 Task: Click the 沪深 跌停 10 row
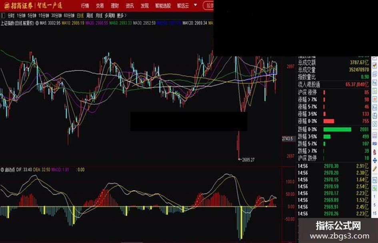pos(334,158)
